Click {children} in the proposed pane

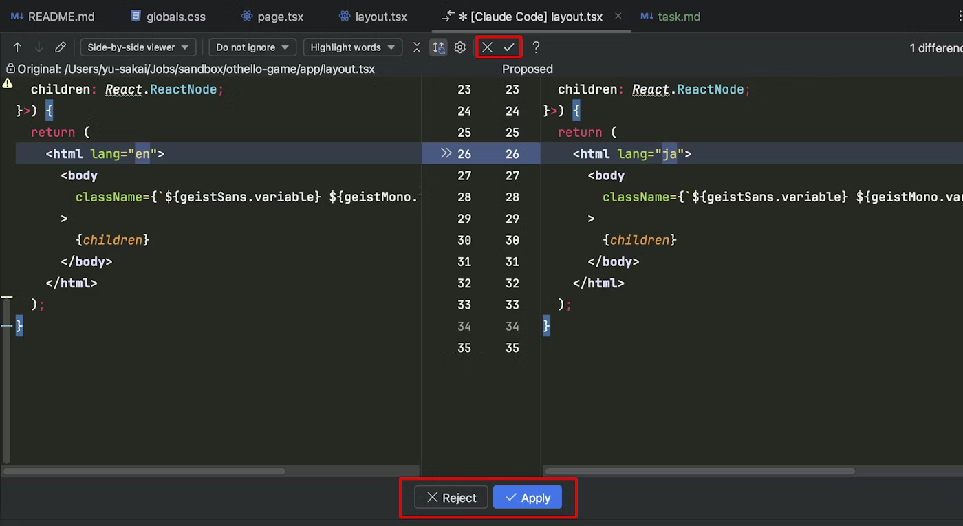tap(640, 240)
